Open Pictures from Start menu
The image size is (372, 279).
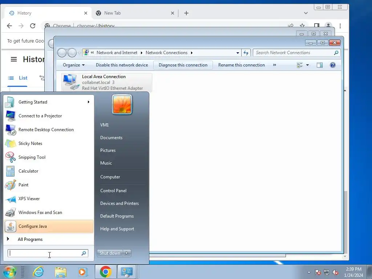(x=108, y=150)
